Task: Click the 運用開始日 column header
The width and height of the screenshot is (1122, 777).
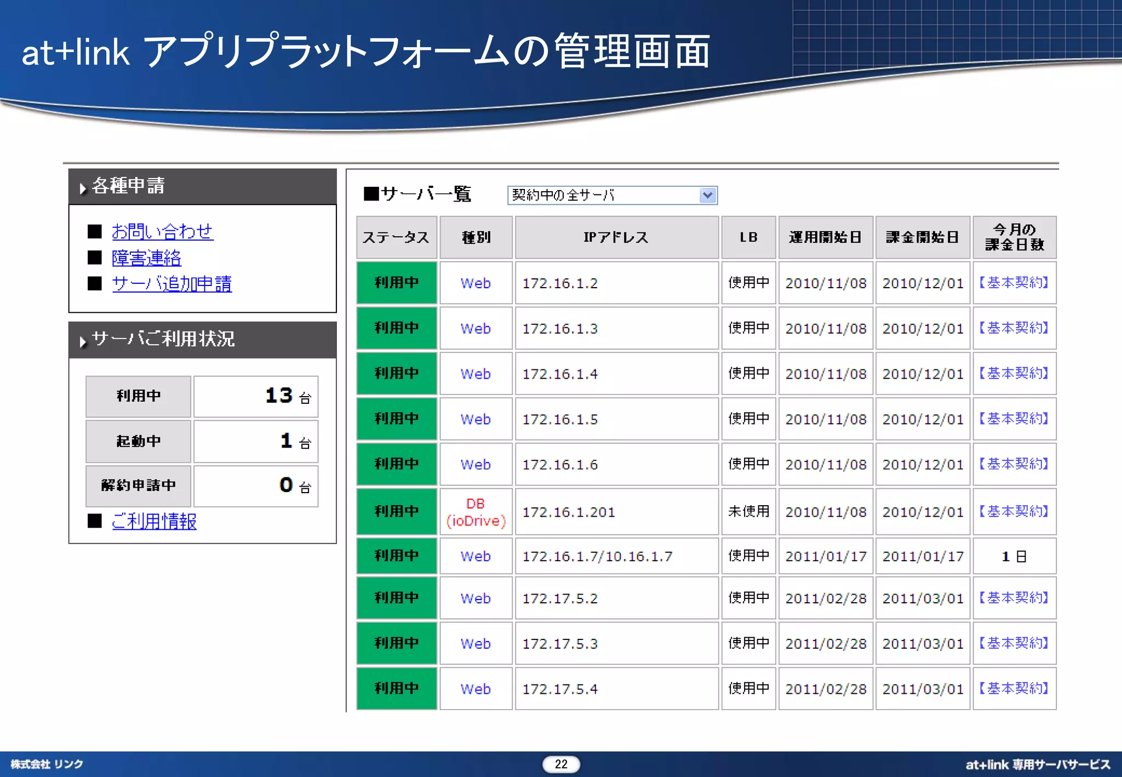Action: [826, 237]
